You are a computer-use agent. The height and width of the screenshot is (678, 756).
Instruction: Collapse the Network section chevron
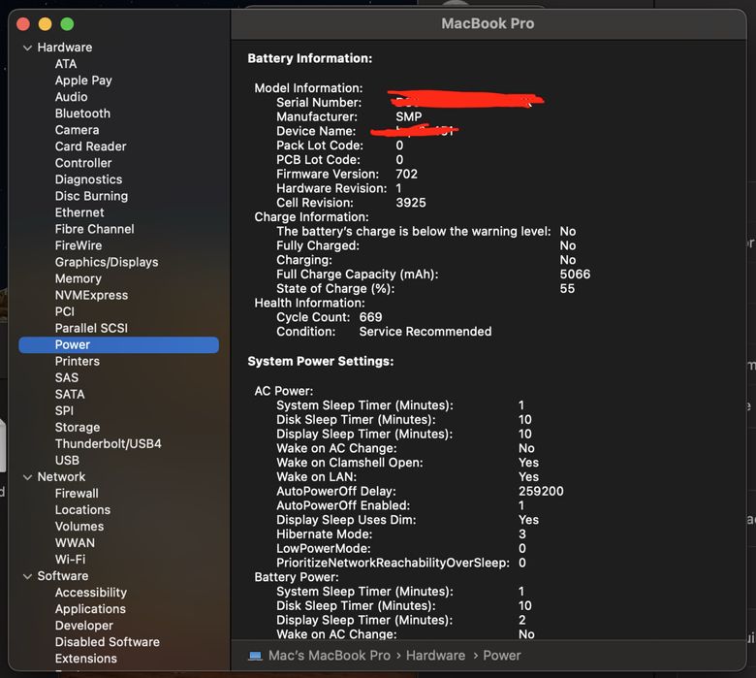pyautogui.click(x=27, y=477)
